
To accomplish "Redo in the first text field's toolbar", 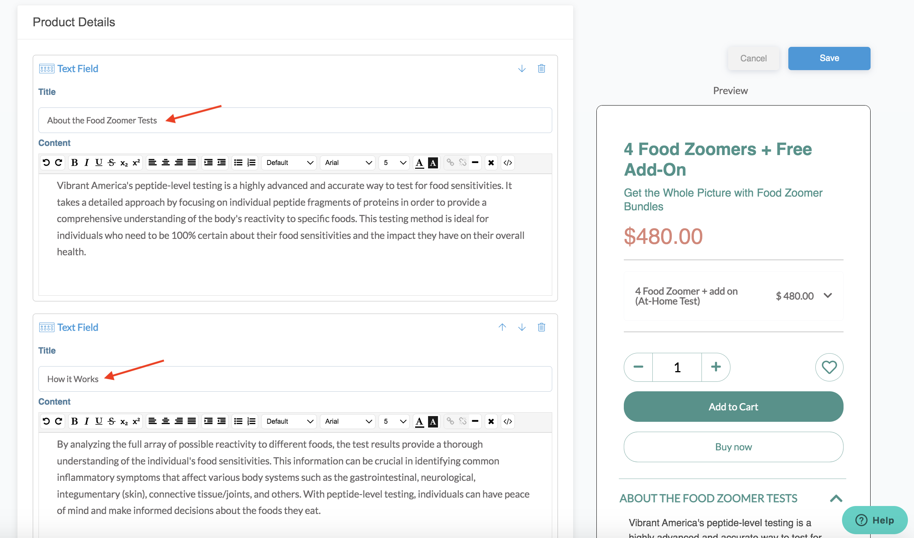I will [x=58, y=163].
